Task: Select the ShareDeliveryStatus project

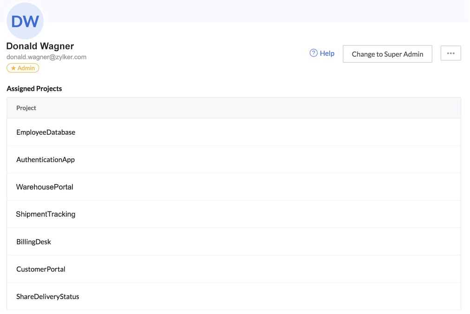Action: click(x=48, y=297)
